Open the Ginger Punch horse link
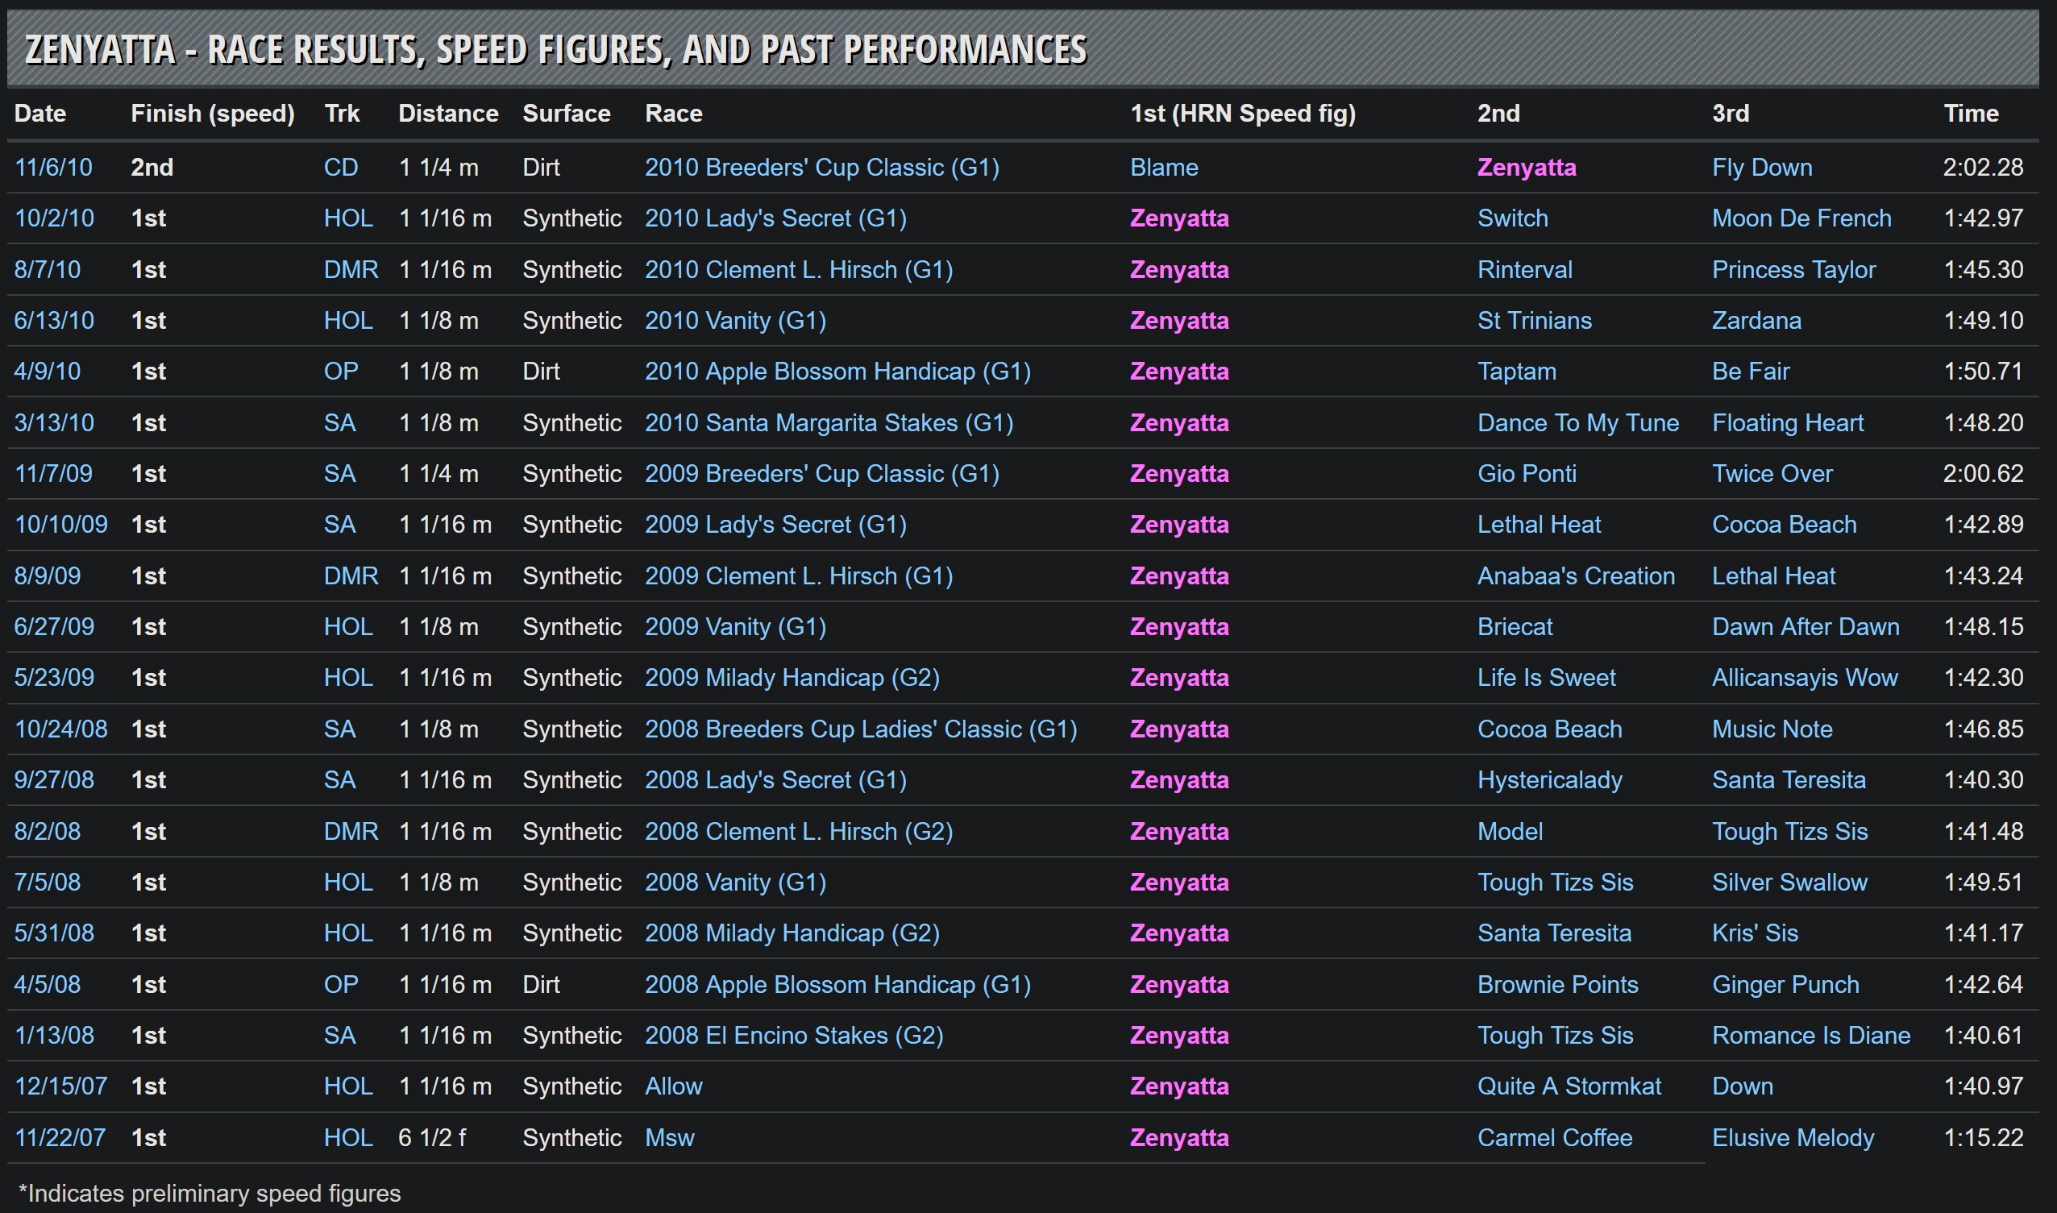2057x1213 pixels. pyautogui.click(x=1785, y=984)
